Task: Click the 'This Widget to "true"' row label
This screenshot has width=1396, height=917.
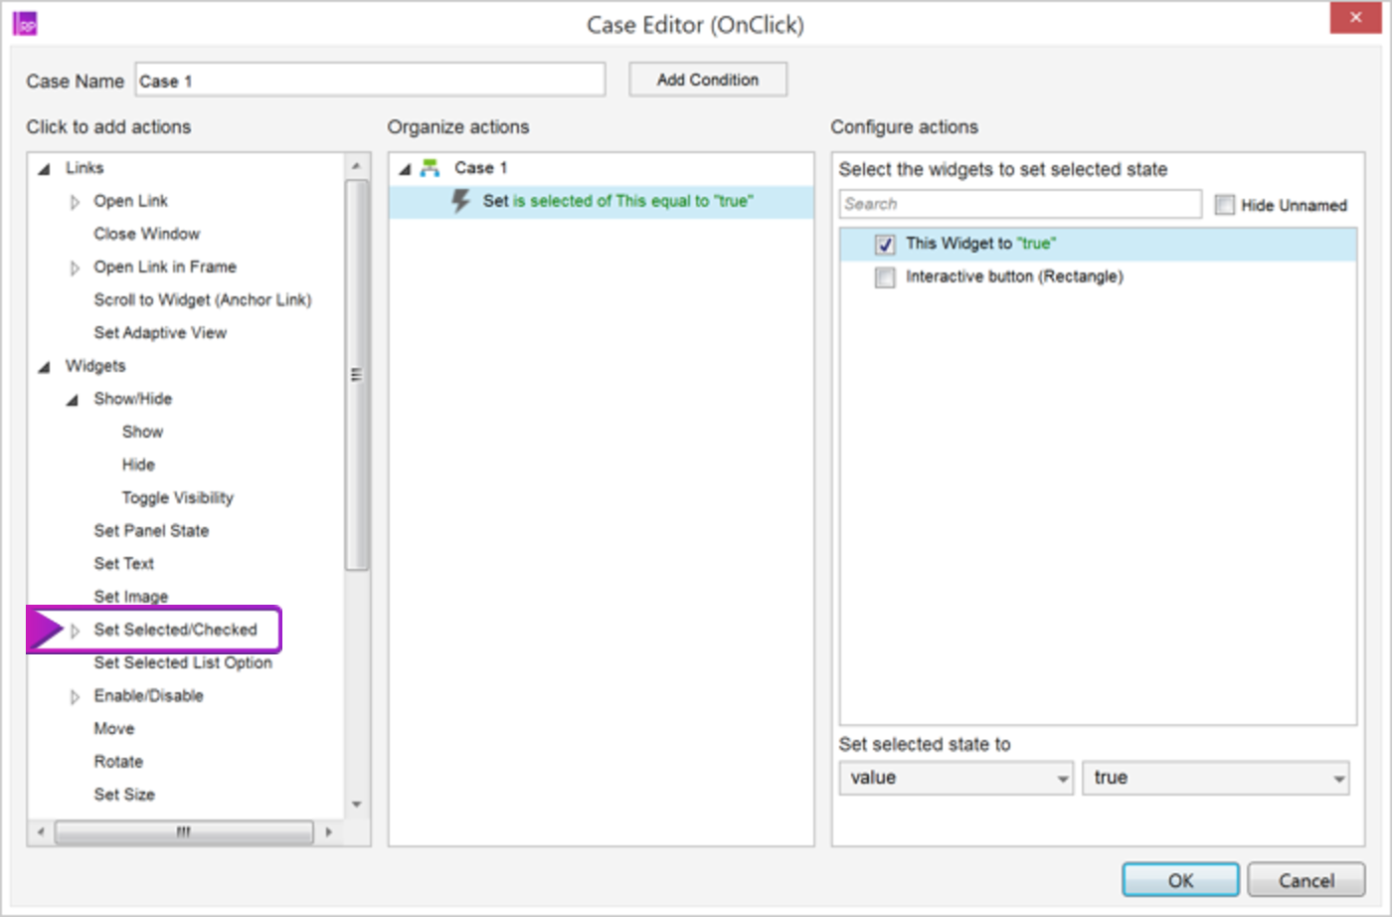Action: (980, 243)
